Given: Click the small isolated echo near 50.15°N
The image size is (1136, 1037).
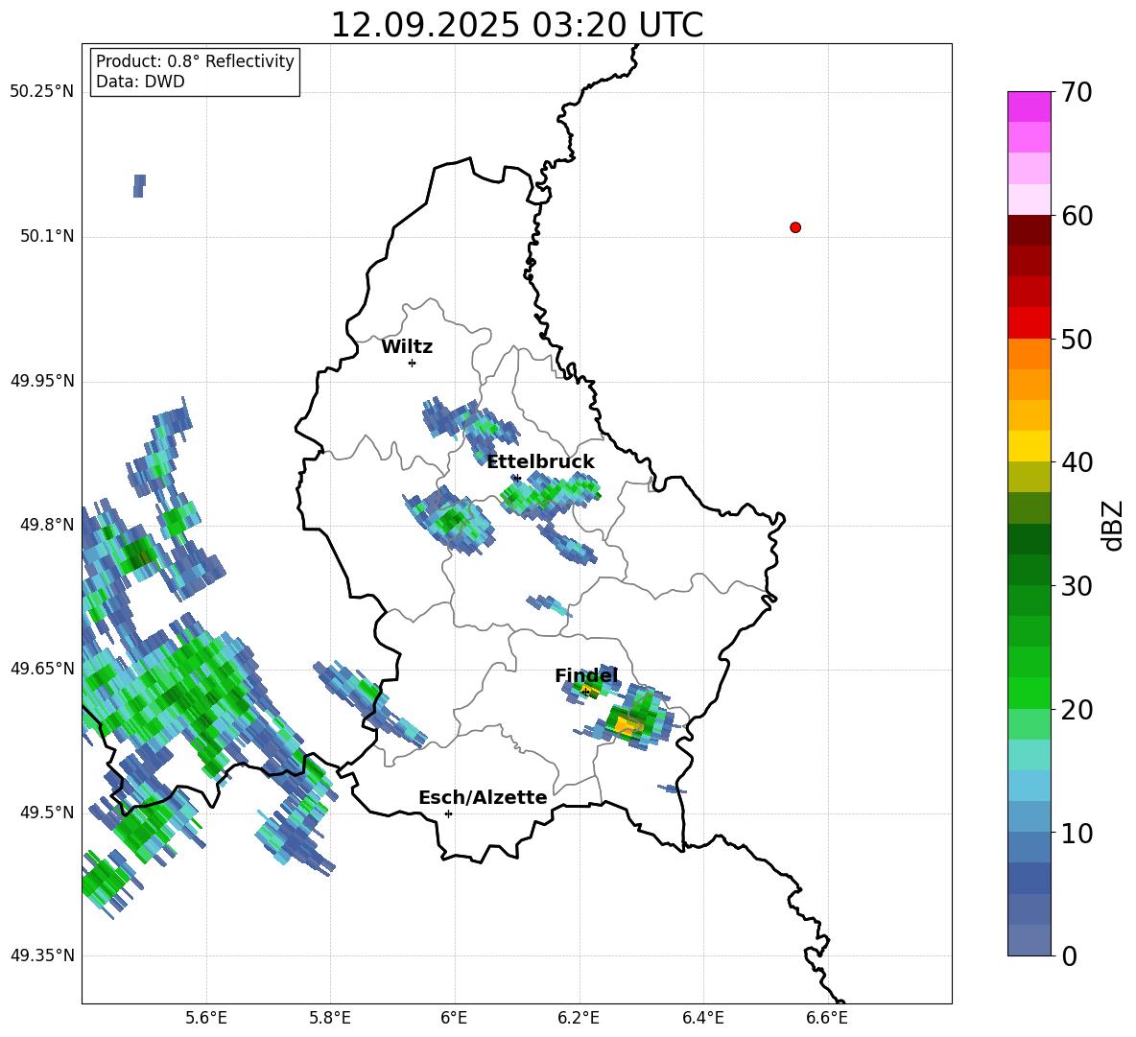Looking at the screenshot, I should [x=139, y=185].
